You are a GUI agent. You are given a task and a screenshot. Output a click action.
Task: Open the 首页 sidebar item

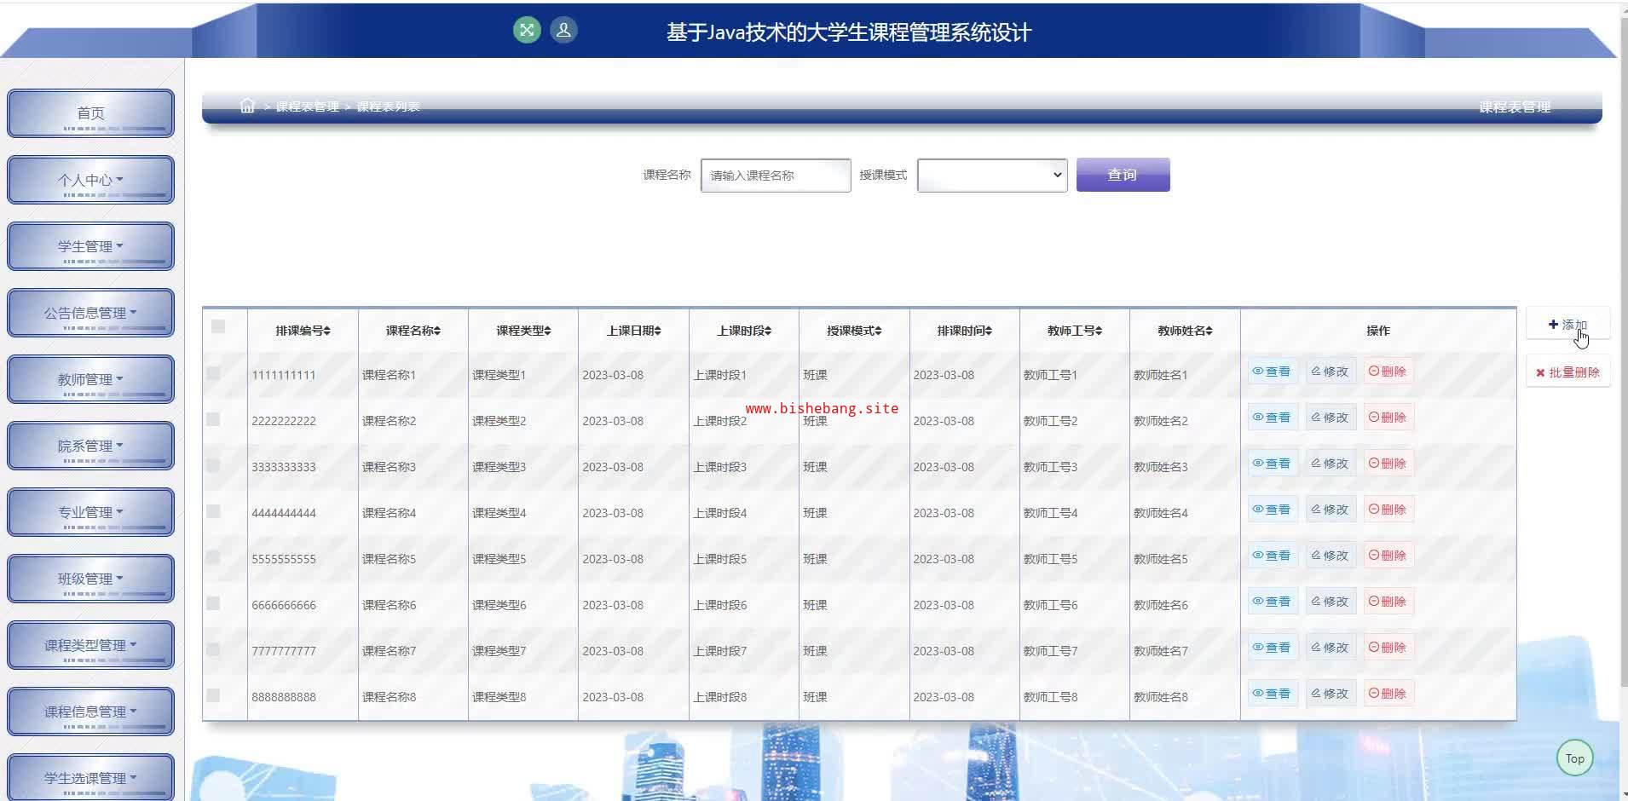pyautogui.click(x=90, y=113)
